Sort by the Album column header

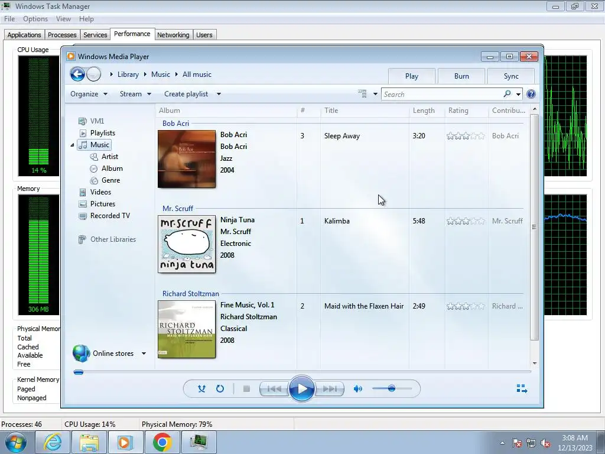click(226, 111)
